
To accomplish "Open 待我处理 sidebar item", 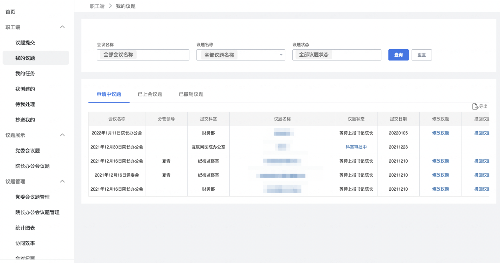I will [x=25, y=104].
